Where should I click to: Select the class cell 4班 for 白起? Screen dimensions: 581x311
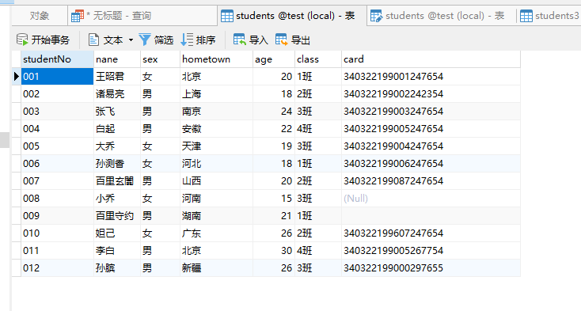pyautogui.click(x=318, y=129)
